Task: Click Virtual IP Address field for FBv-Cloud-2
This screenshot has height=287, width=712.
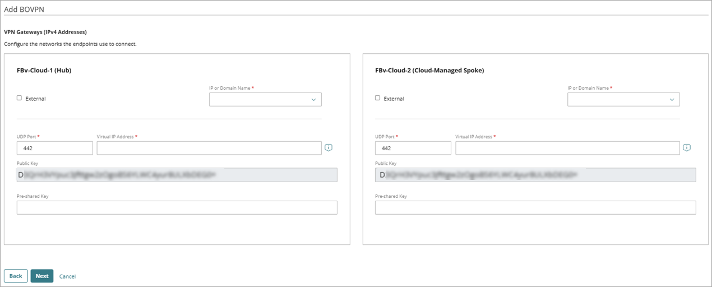Action: [567, 148]
